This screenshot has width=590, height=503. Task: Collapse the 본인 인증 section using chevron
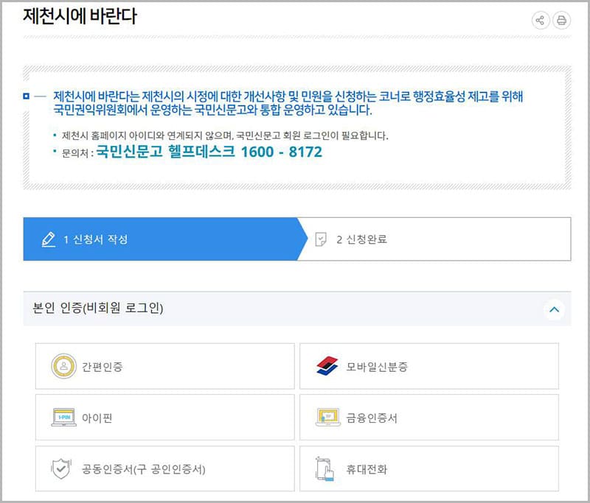click(555, 310)
